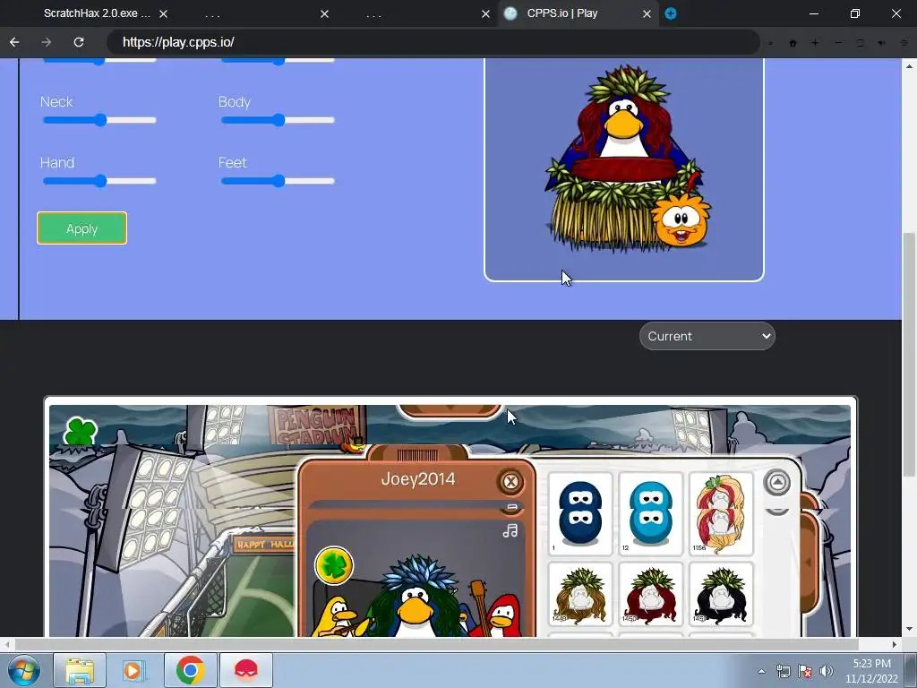The height and width of the screenshot is (688, 917).
Task: Click the penguin preview with the orange puffle
Action: click(624, 168)
